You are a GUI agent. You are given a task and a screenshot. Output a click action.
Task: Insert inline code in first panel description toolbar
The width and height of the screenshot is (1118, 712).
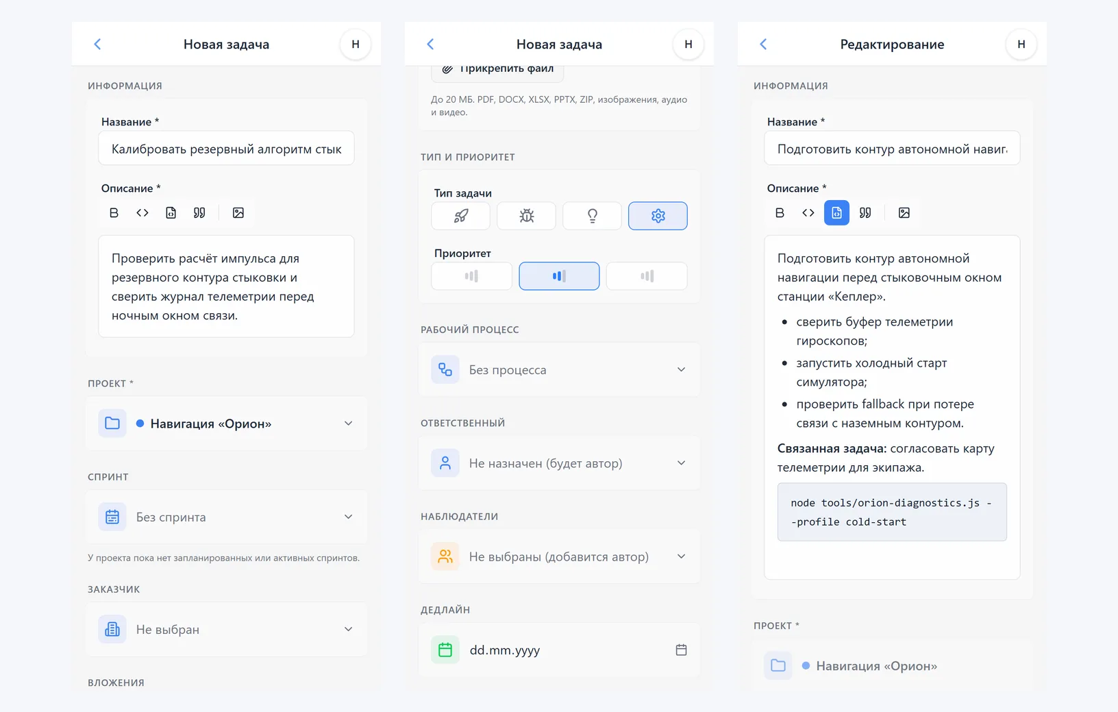click(x=142, y=212)
